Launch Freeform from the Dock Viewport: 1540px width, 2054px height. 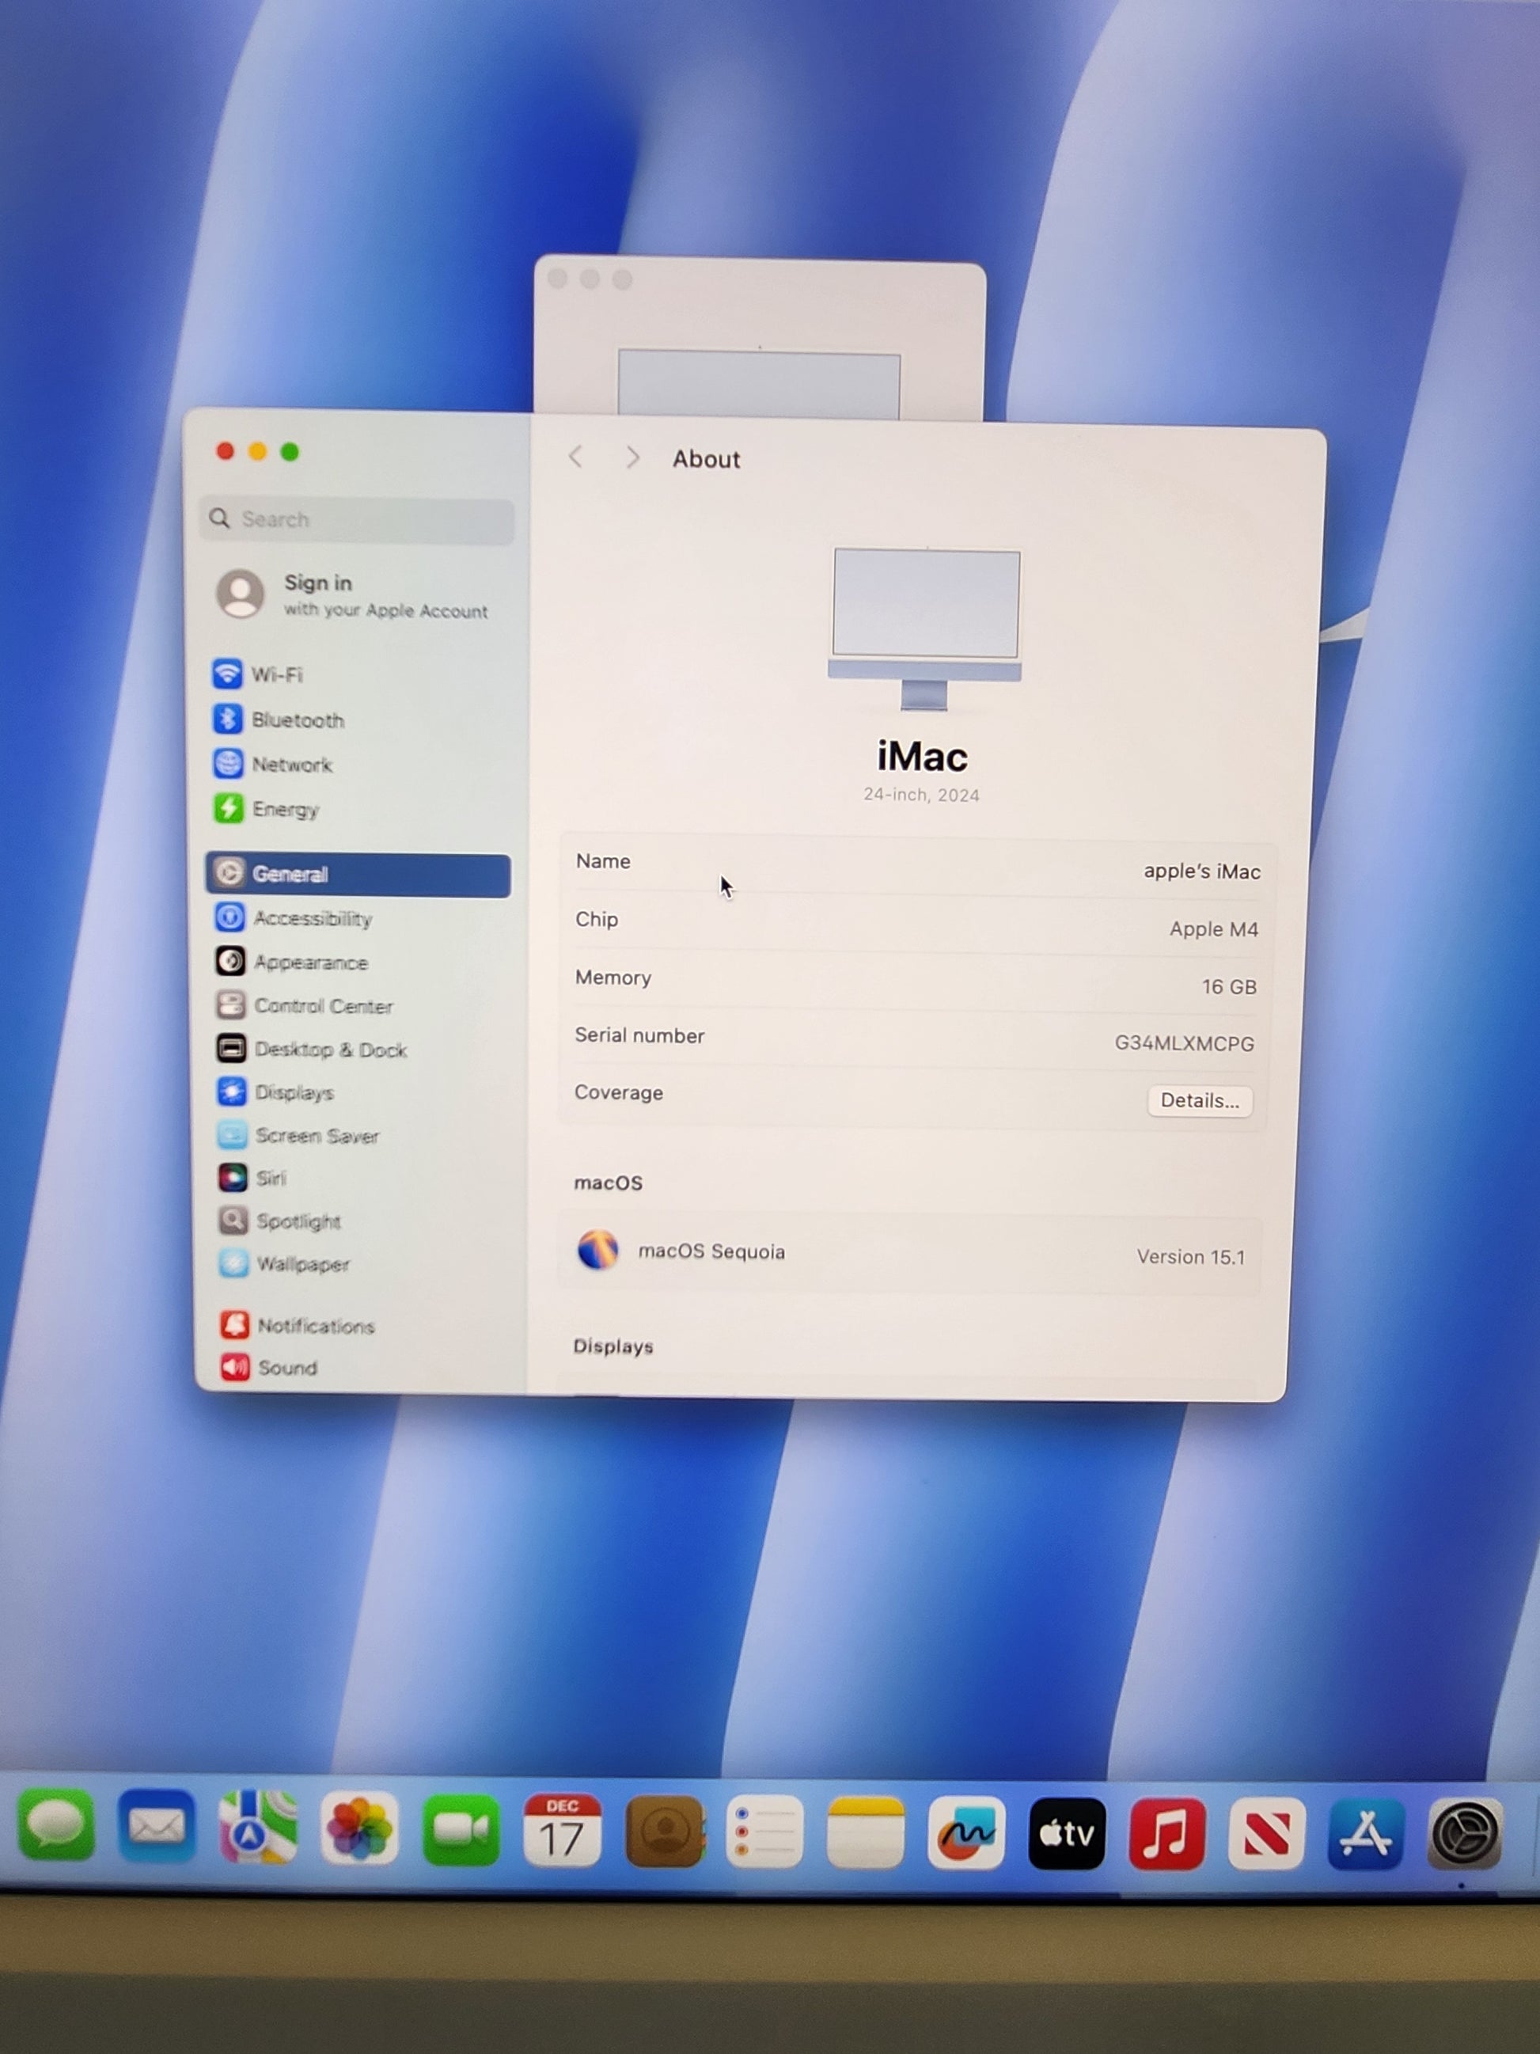pos(965,1833)
